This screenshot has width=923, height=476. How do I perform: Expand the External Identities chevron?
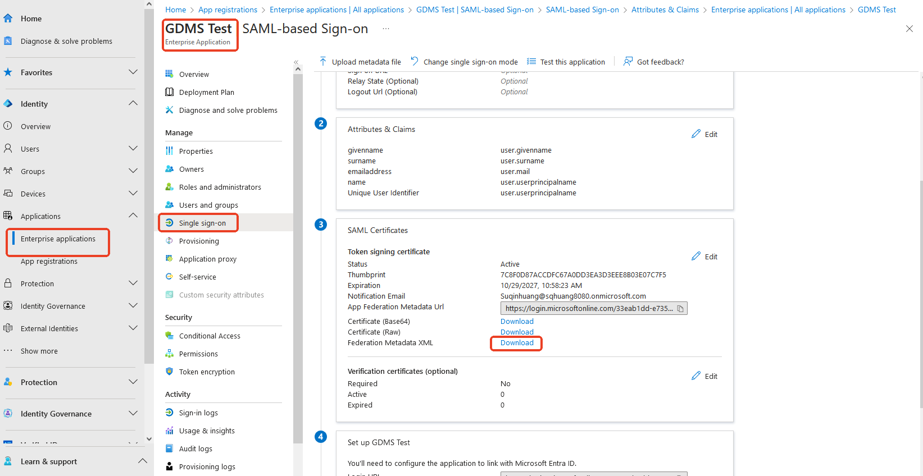133,328
